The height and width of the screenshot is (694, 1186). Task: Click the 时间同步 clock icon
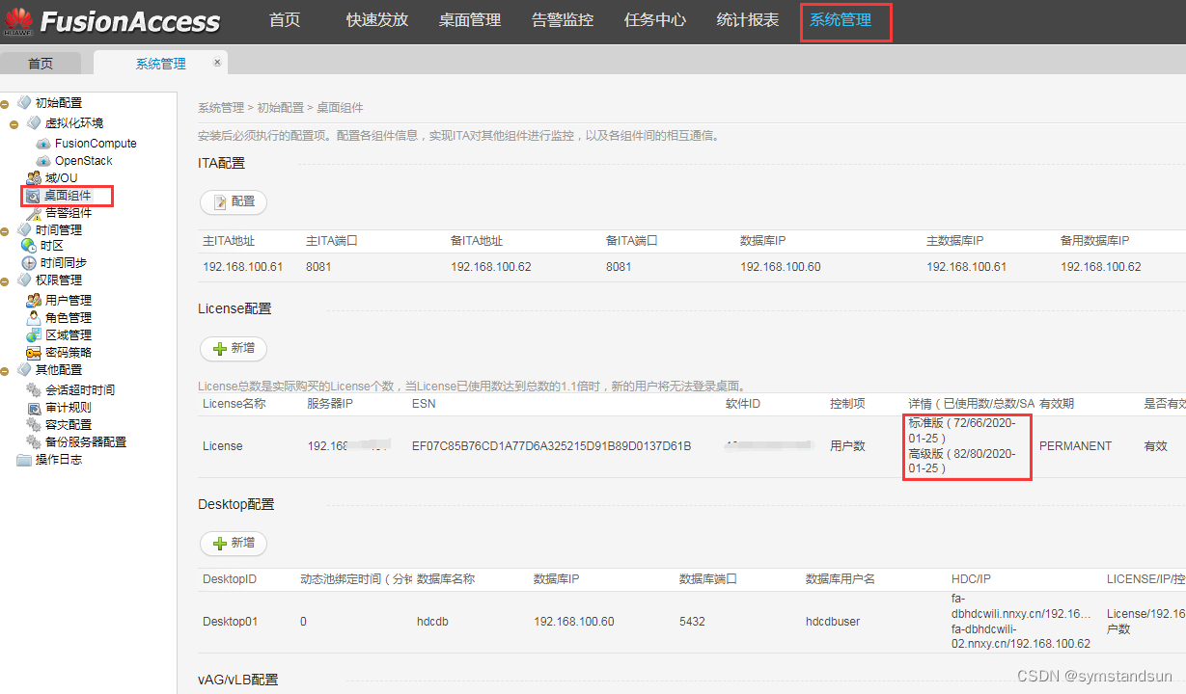pos(29,263)
